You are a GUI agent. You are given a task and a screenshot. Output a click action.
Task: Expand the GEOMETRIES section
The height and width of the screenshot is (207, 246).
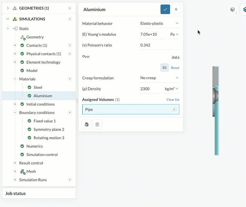click(8, 8)
